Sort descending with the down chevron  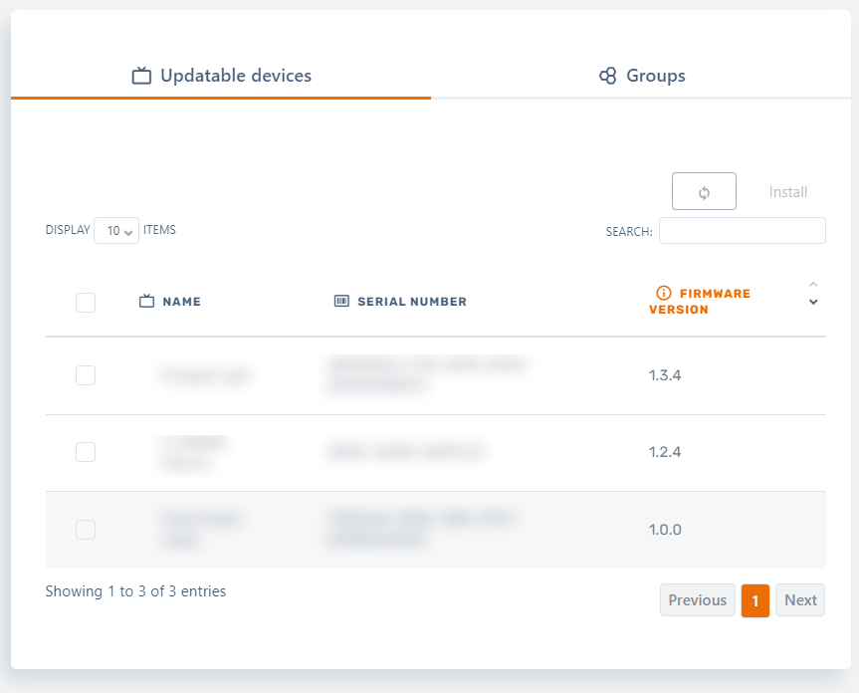813,302
